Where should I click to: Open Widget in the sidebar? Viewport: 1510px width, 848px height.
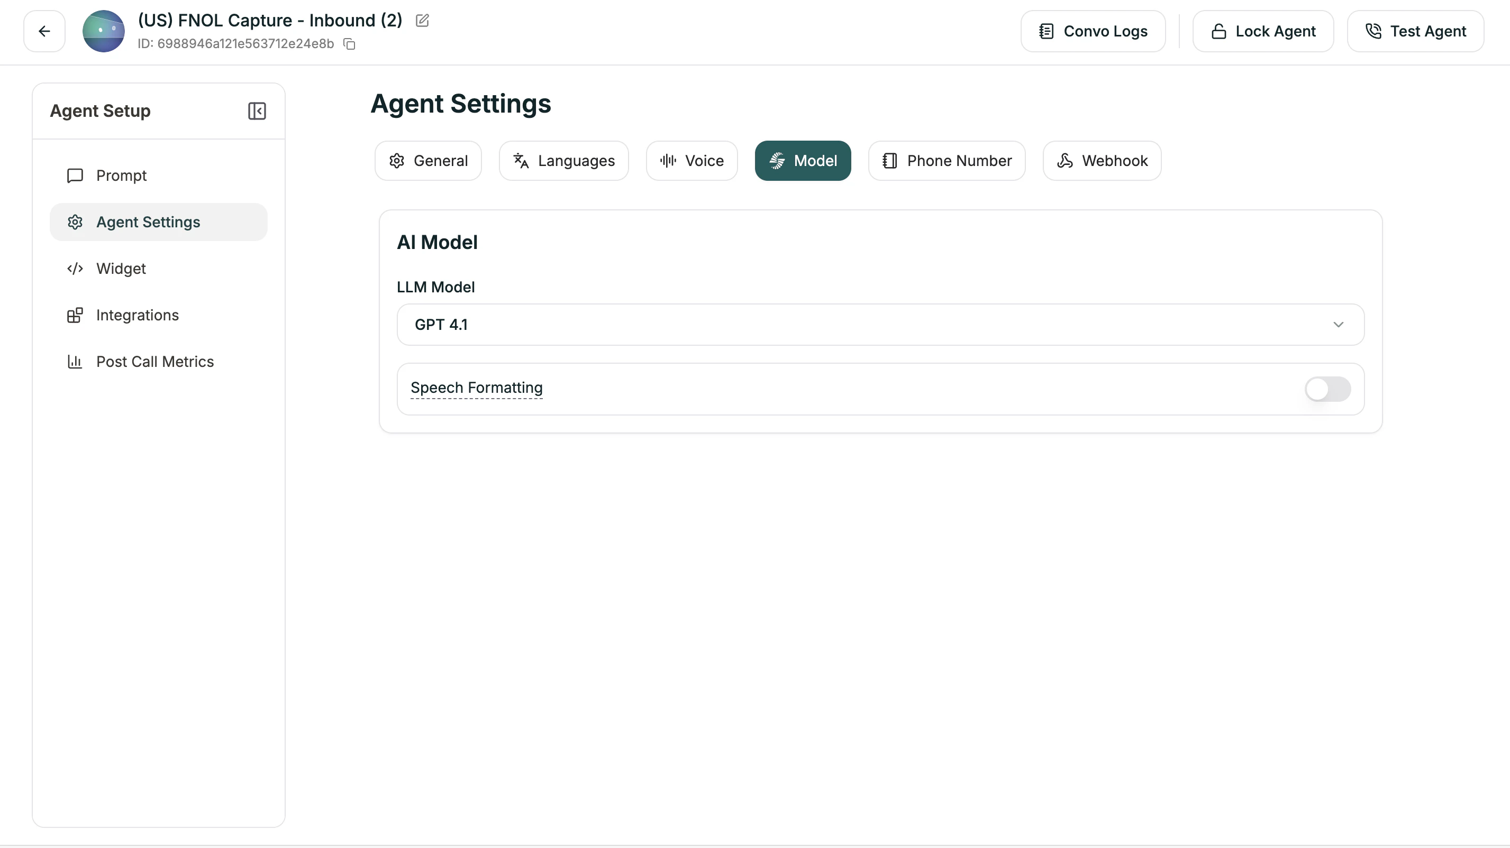point(121,268)
